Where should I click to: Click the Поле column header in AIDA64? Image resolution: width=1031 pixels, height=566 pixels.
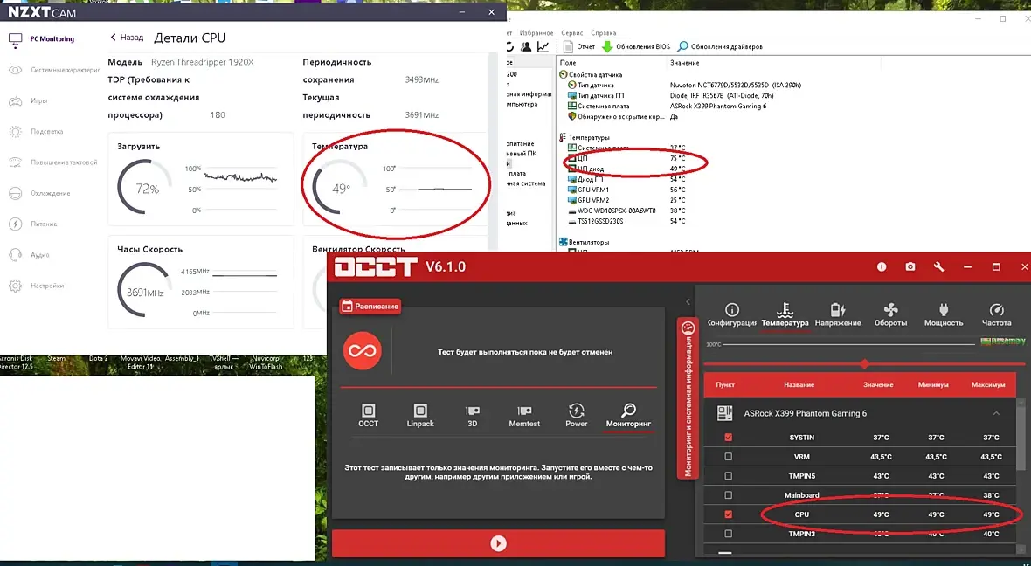tap(567, 62)
